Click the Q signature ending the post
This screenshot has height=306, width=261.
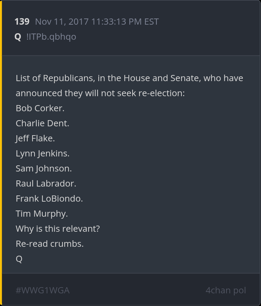pos(19,259)
